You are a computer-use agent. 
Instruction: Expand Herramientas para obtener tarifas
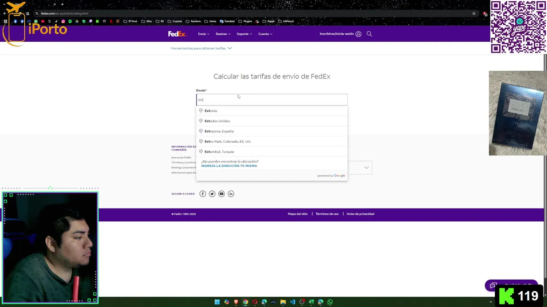201,48
